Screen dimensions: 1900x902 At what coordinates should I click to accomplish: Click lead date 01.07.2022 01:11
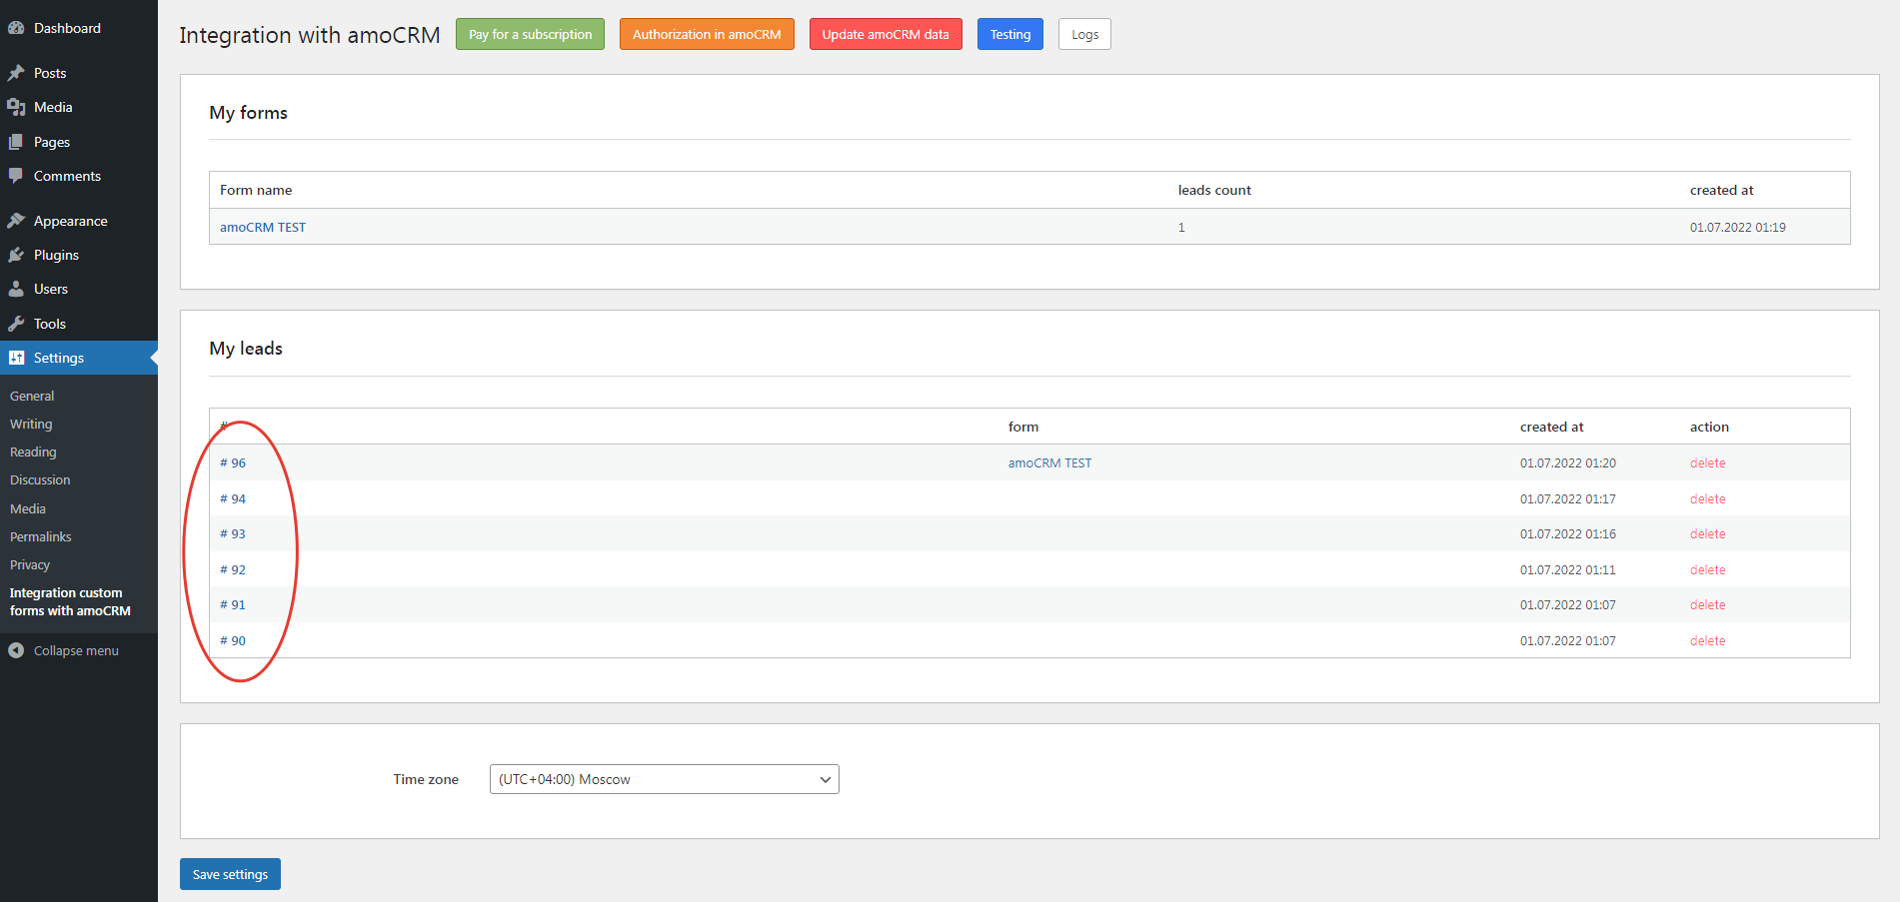click(x=1567, y=569)
